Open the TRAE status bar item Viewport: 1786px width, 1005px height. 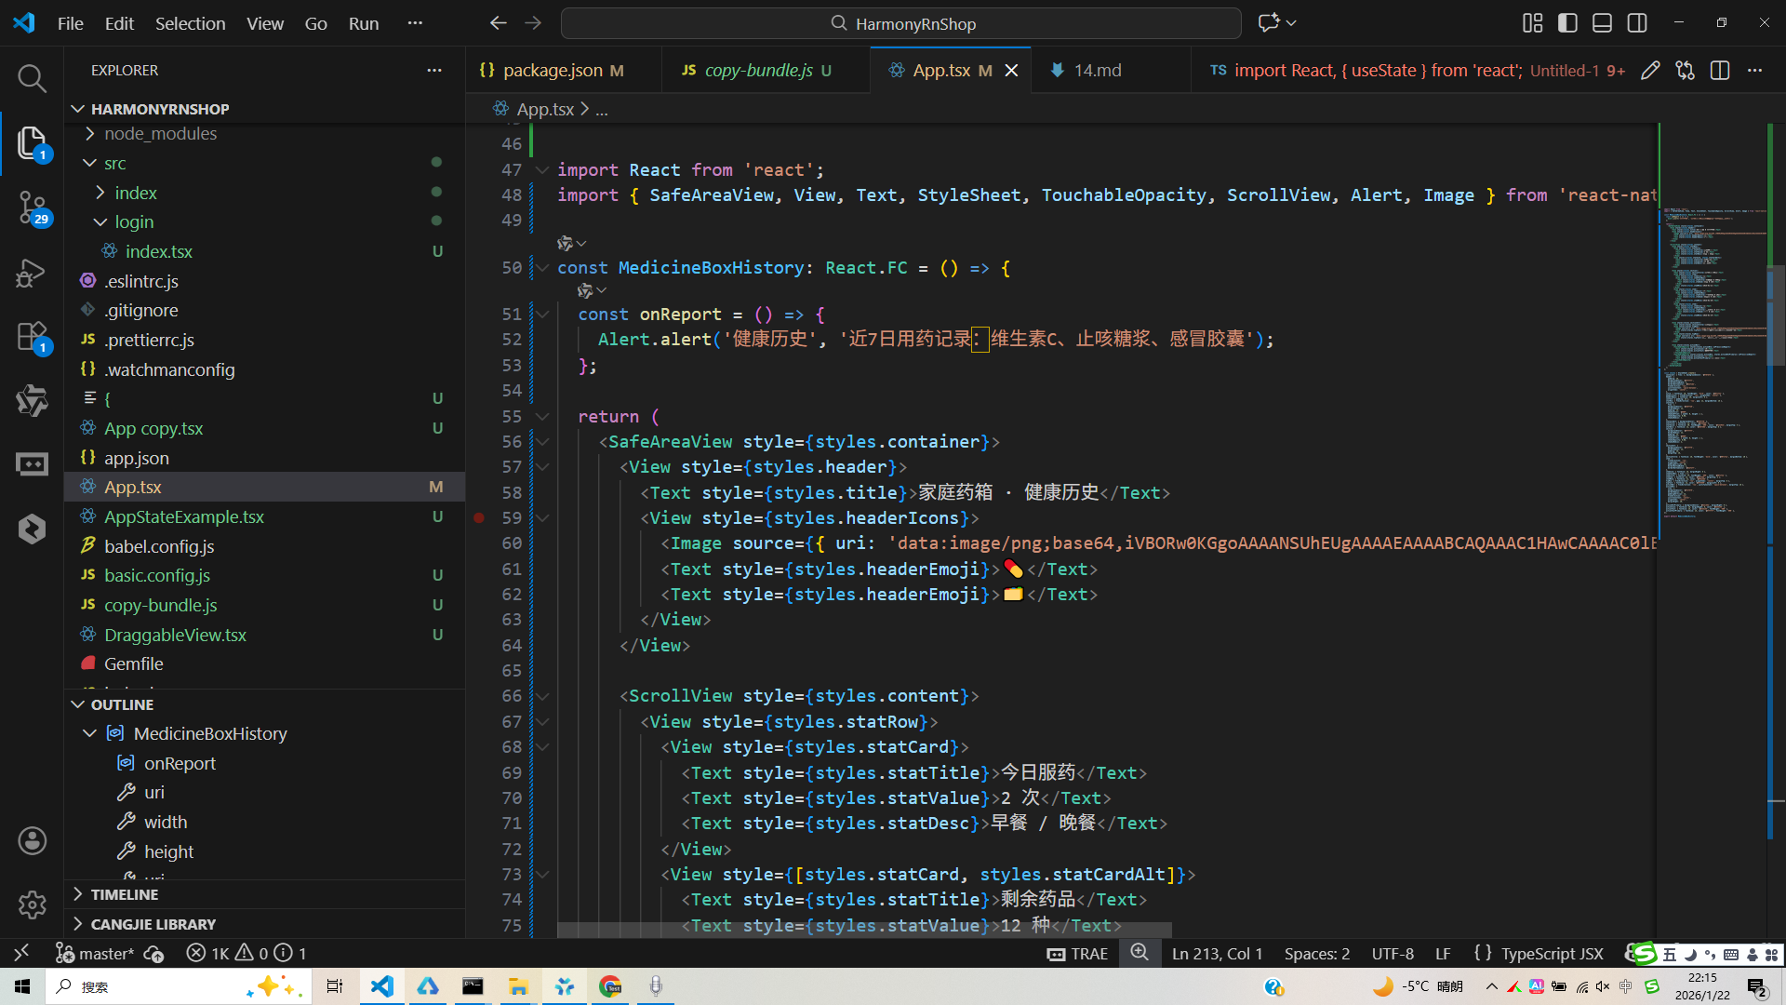(1077, 953)
